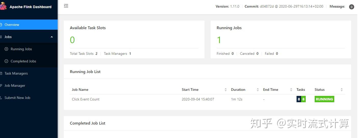The image size is (358, 138).
Task: Click the dark blue tasks count badge
Action: click(x=299, y=99)
